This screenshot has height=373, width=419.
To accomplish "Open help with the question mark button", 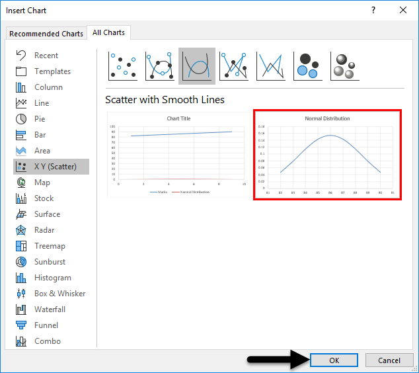I will tap(373, 11).
